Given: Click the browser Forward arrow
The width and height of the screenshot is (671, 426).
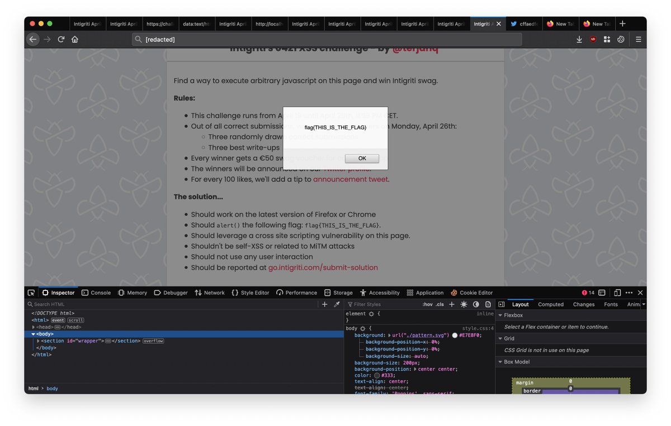Looking at the screenshot, I should [48, 39].
